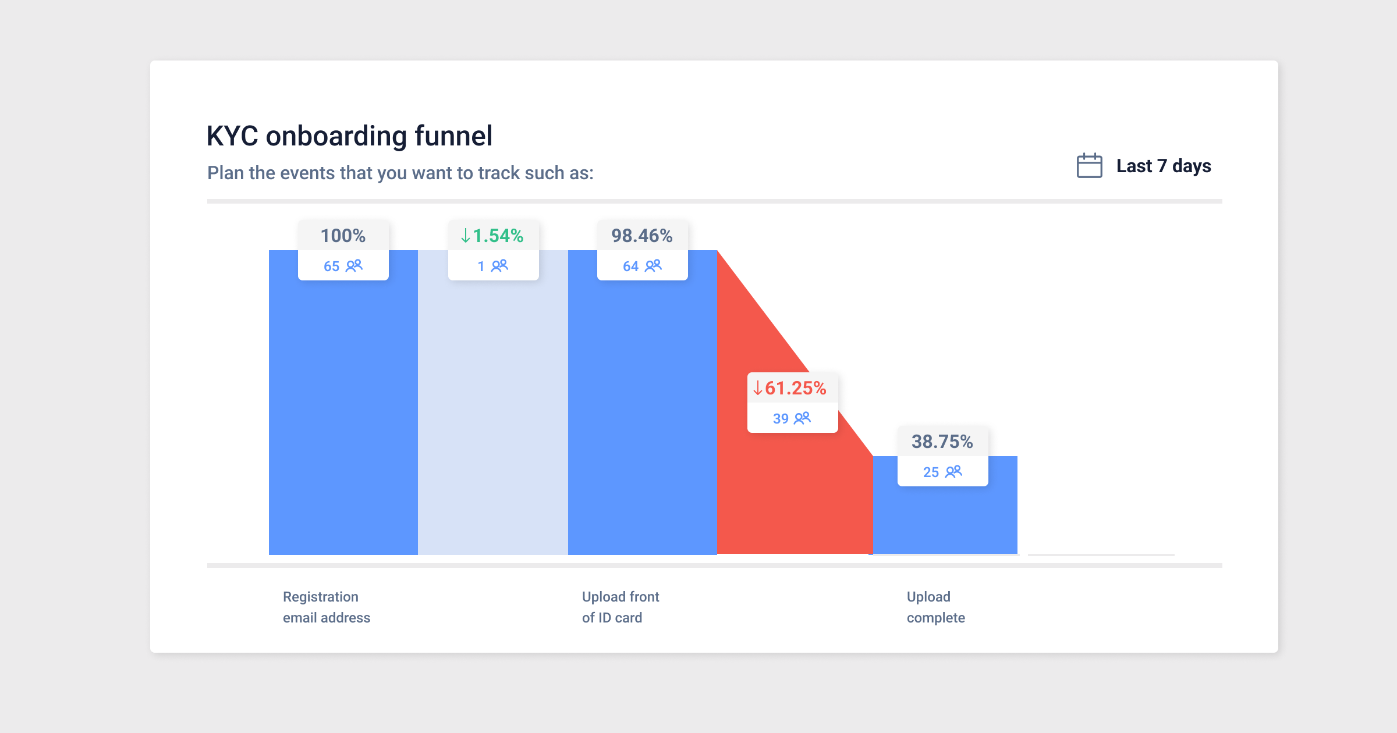Click the green down arrow beside 1.54%

(x=464, y=236)
